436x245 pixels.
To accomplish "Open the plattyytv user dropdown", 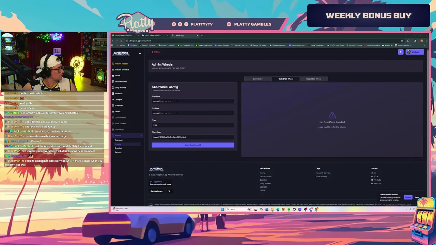I will coord(415,52).
